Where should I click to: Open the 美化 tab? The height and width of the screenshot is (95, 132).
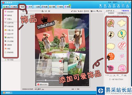coord(6,7)
